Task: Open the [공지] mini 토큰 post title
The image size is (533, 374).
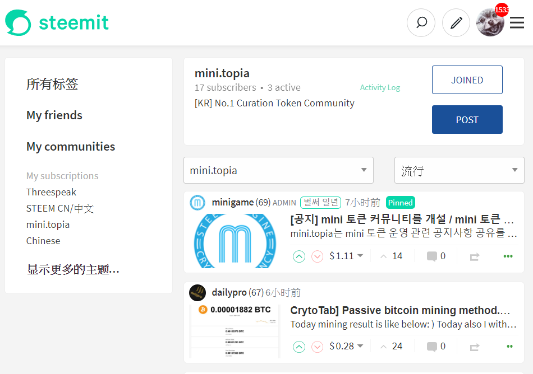Action: click(x=402, y=219)
